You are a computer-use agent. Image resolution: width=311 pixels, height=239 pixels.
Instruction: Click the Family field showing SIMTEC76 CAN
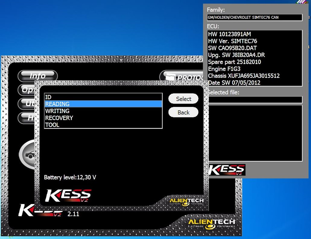(x=255, y=17)
